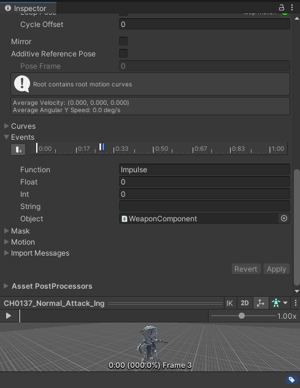The image size is (300, 388).
Task: Select the Inspector tab
Action: coord(28,8)
